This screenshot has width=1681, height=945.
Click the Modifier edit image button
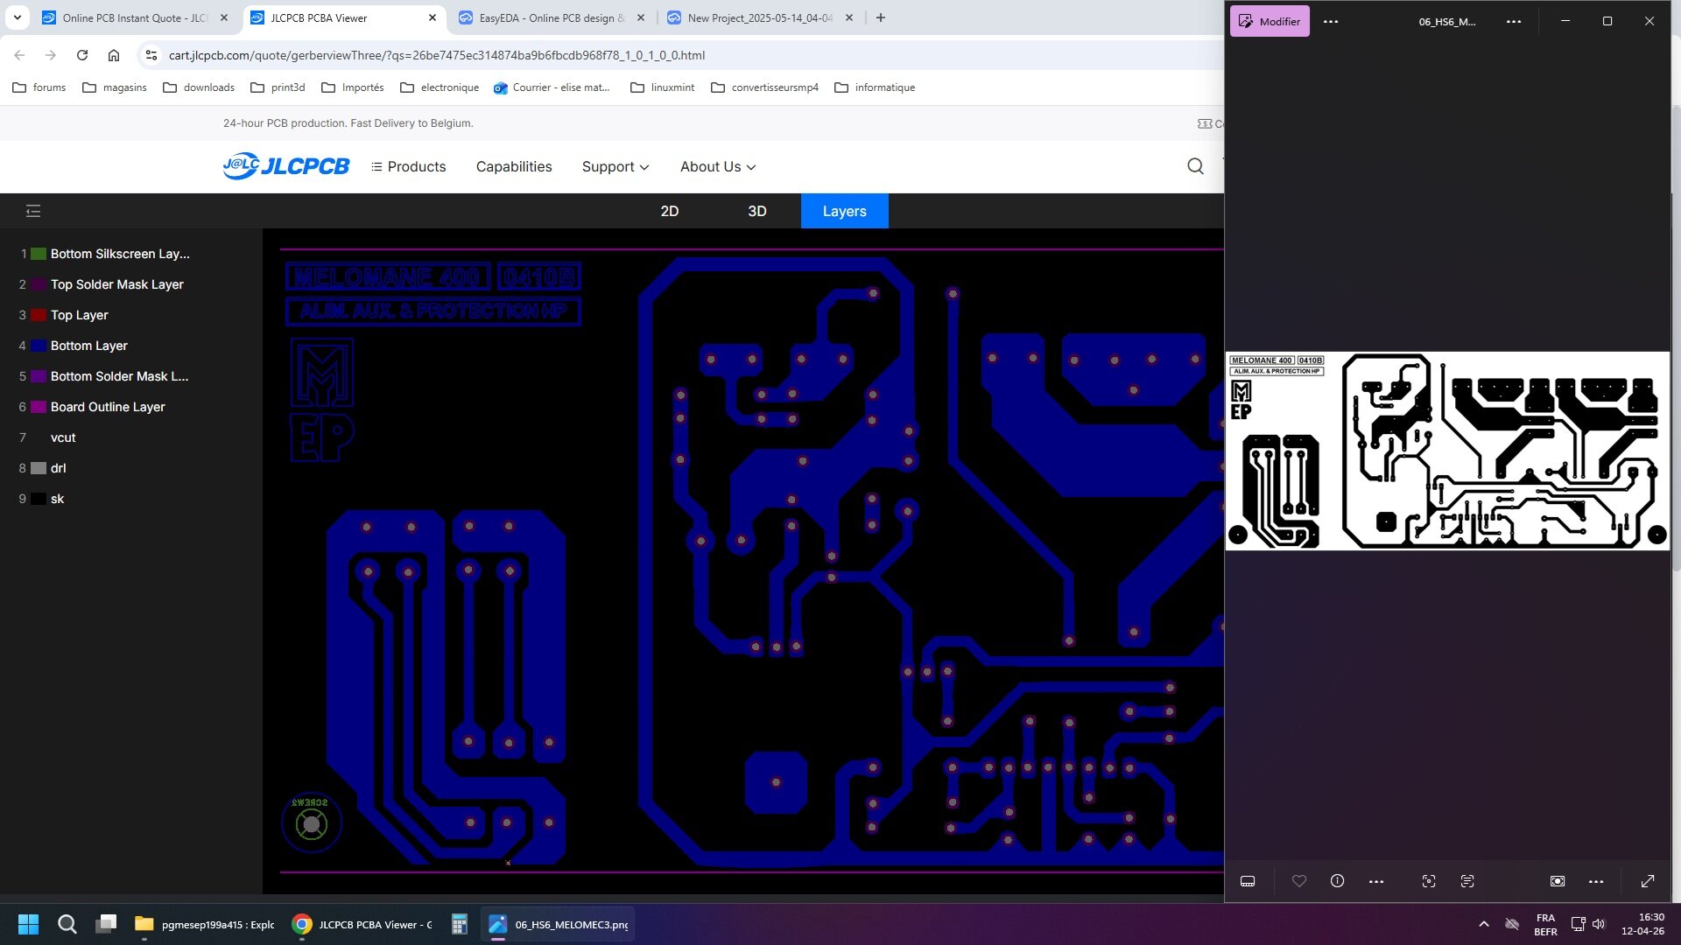click(x=1270, y=21)
